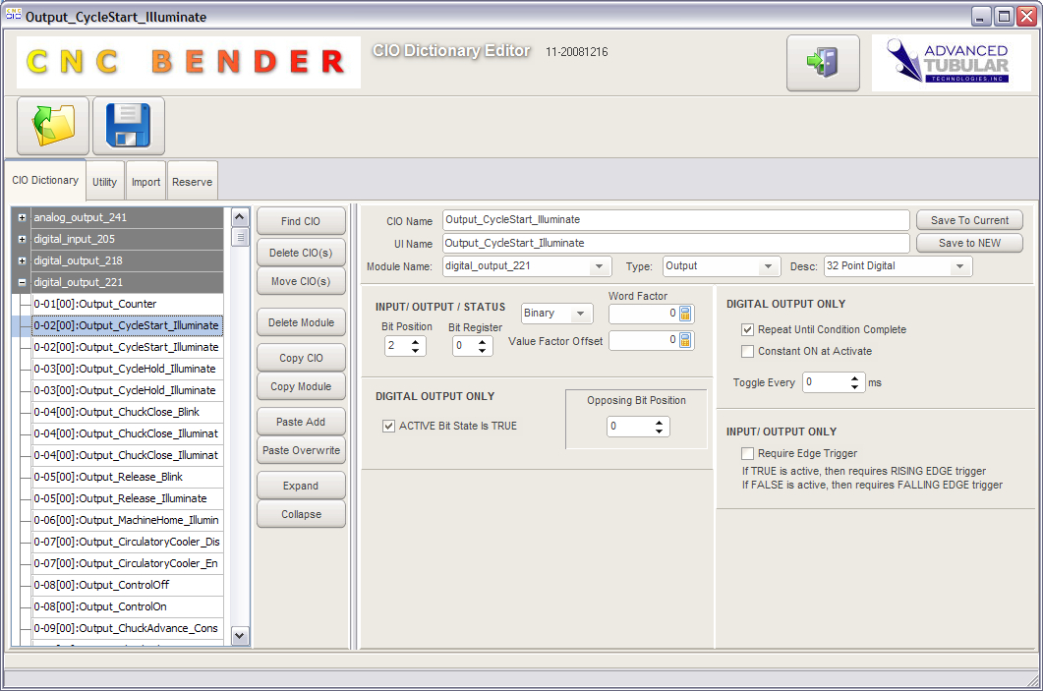The height and width of the screenshot is (691, 1043).
Task: Enable the Require Edge Trigger checkbox
Action: pos(748,453)
